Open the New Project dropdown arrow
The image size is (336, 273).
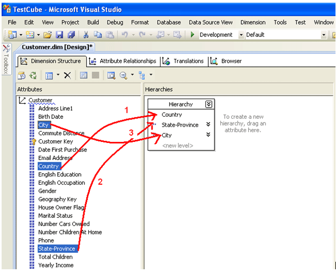[21, 35]
